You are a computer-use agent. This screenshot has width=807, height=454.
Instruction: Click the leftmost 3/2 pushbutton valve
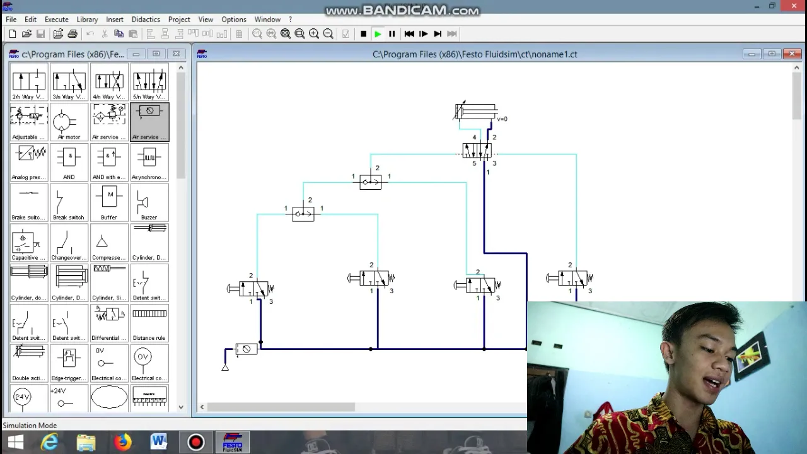(250, 289)
